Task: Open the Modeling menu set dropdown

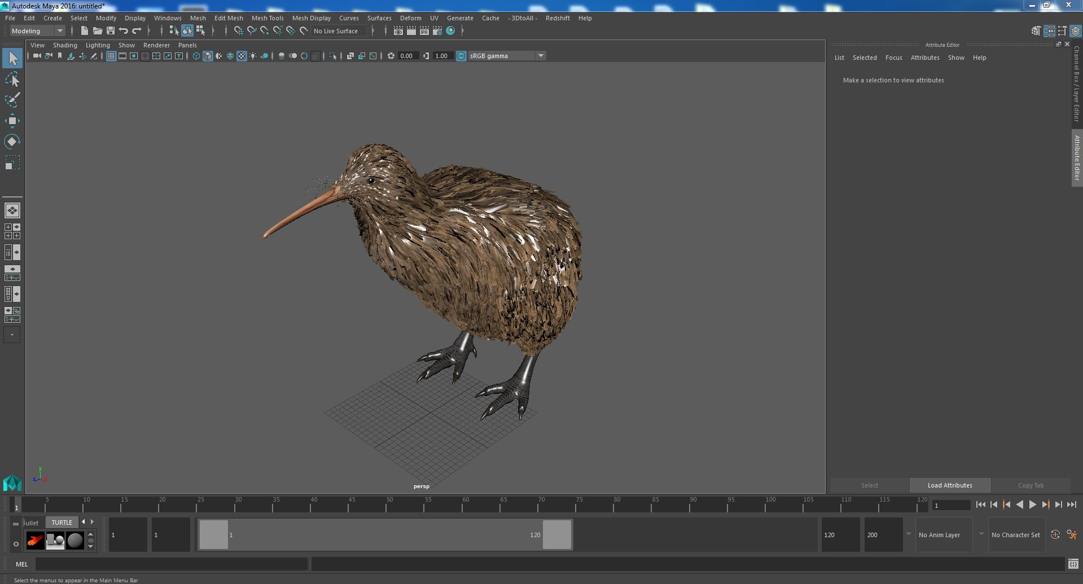Action: click(37, 31)
